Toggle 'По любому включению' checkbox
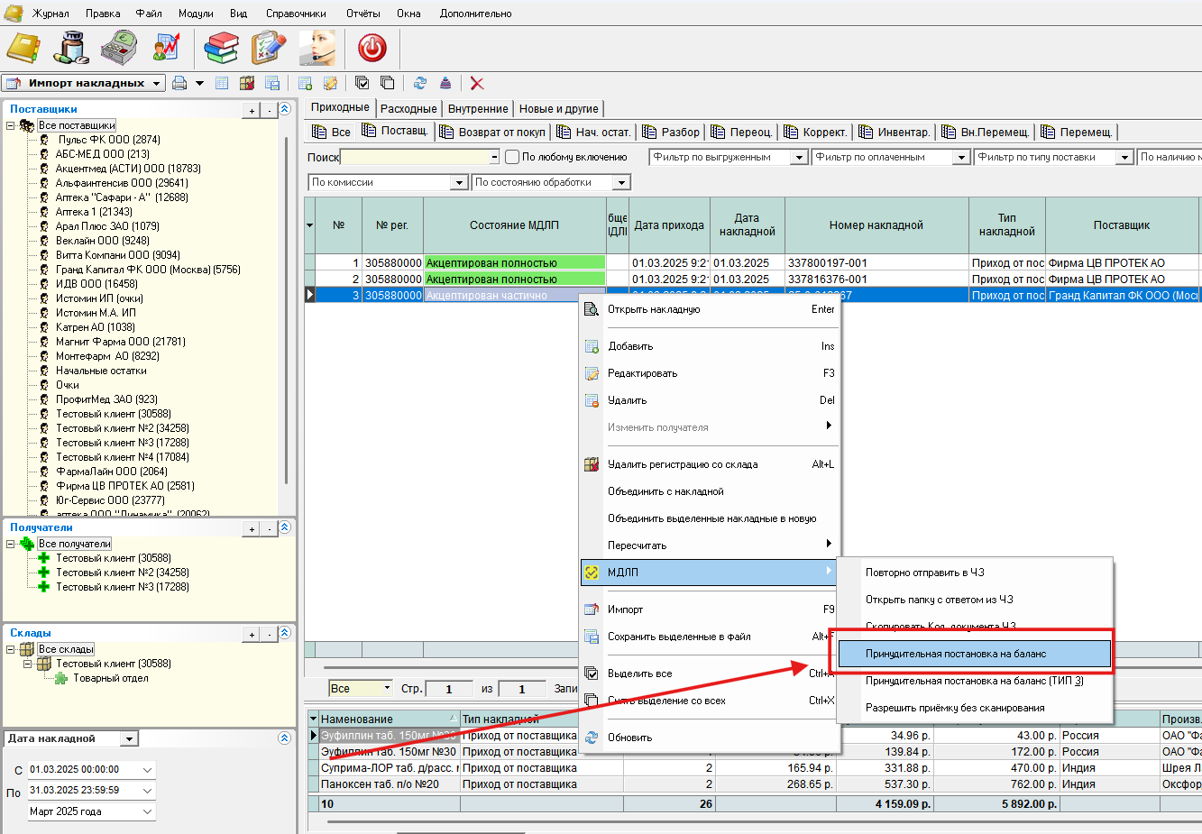 512,157
